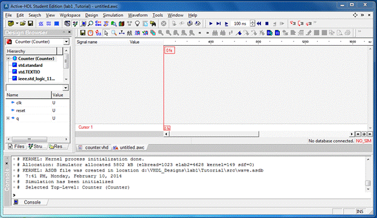Click the AR icon in the waveform toolbar
This screenshot has width=377, height=218.
(129, 33)
